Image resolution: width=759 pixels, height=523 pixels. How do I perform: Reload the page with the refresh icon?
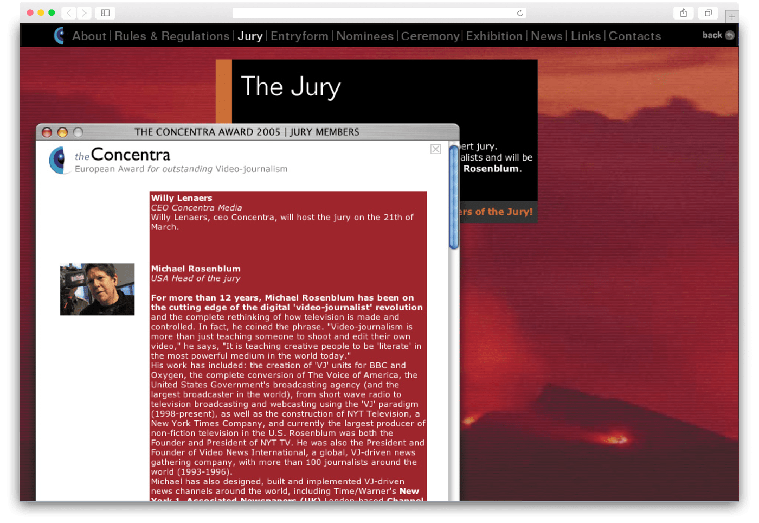tap(519, 13)
